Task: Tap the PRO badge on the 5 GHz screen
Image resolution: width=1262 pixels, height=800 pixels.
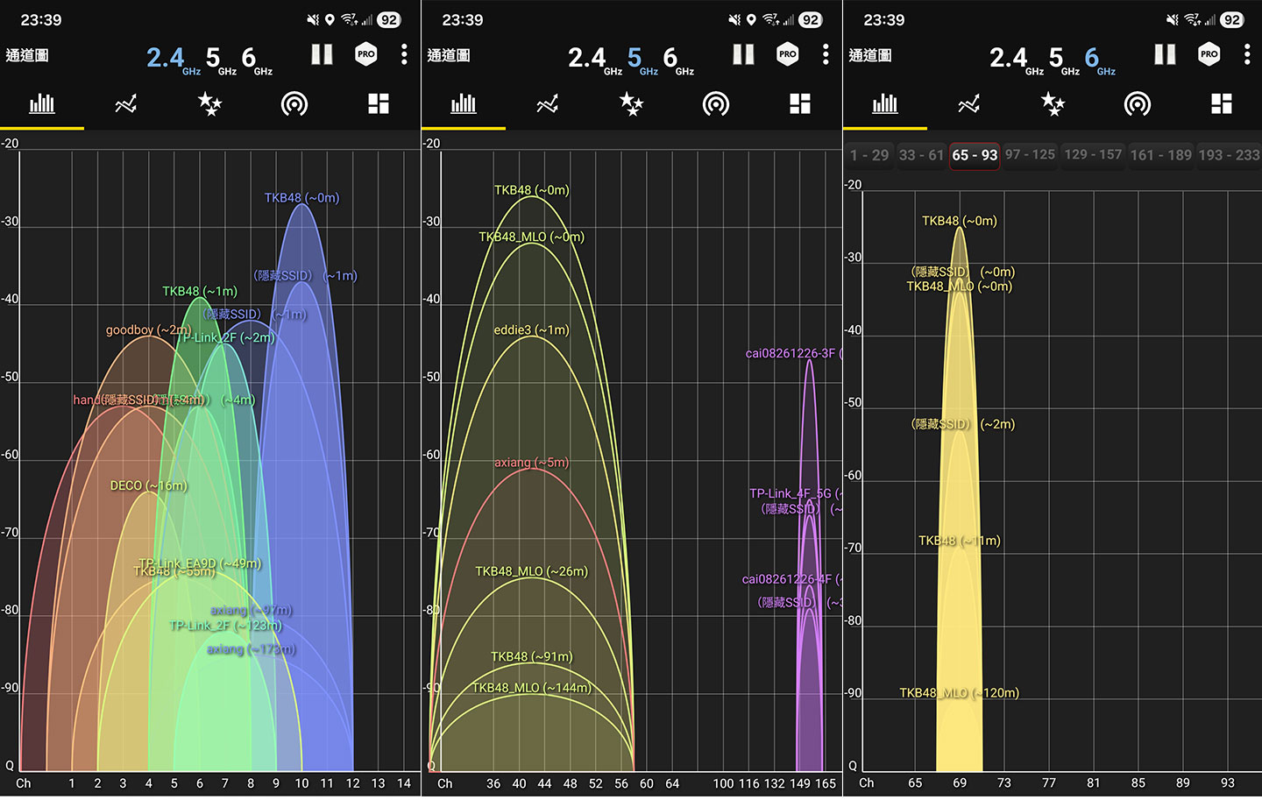Action: [787, 54]
